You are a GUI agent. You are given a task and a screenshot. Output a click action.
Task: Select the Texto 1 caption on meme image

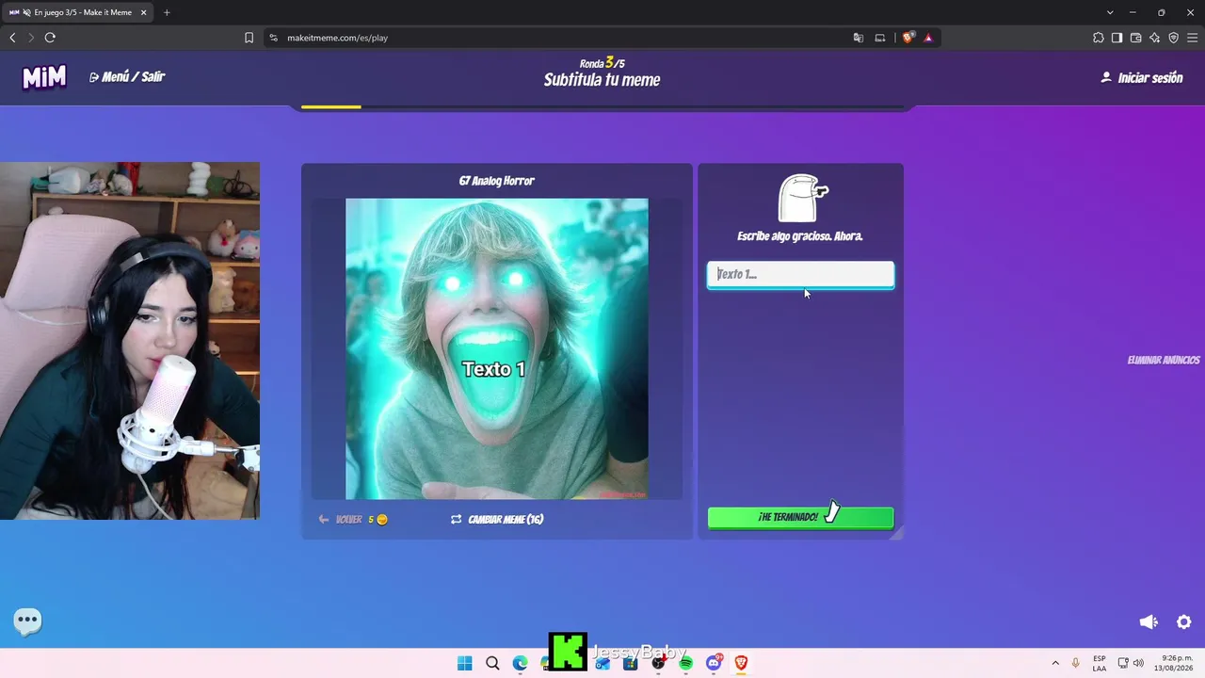(493, 369)
